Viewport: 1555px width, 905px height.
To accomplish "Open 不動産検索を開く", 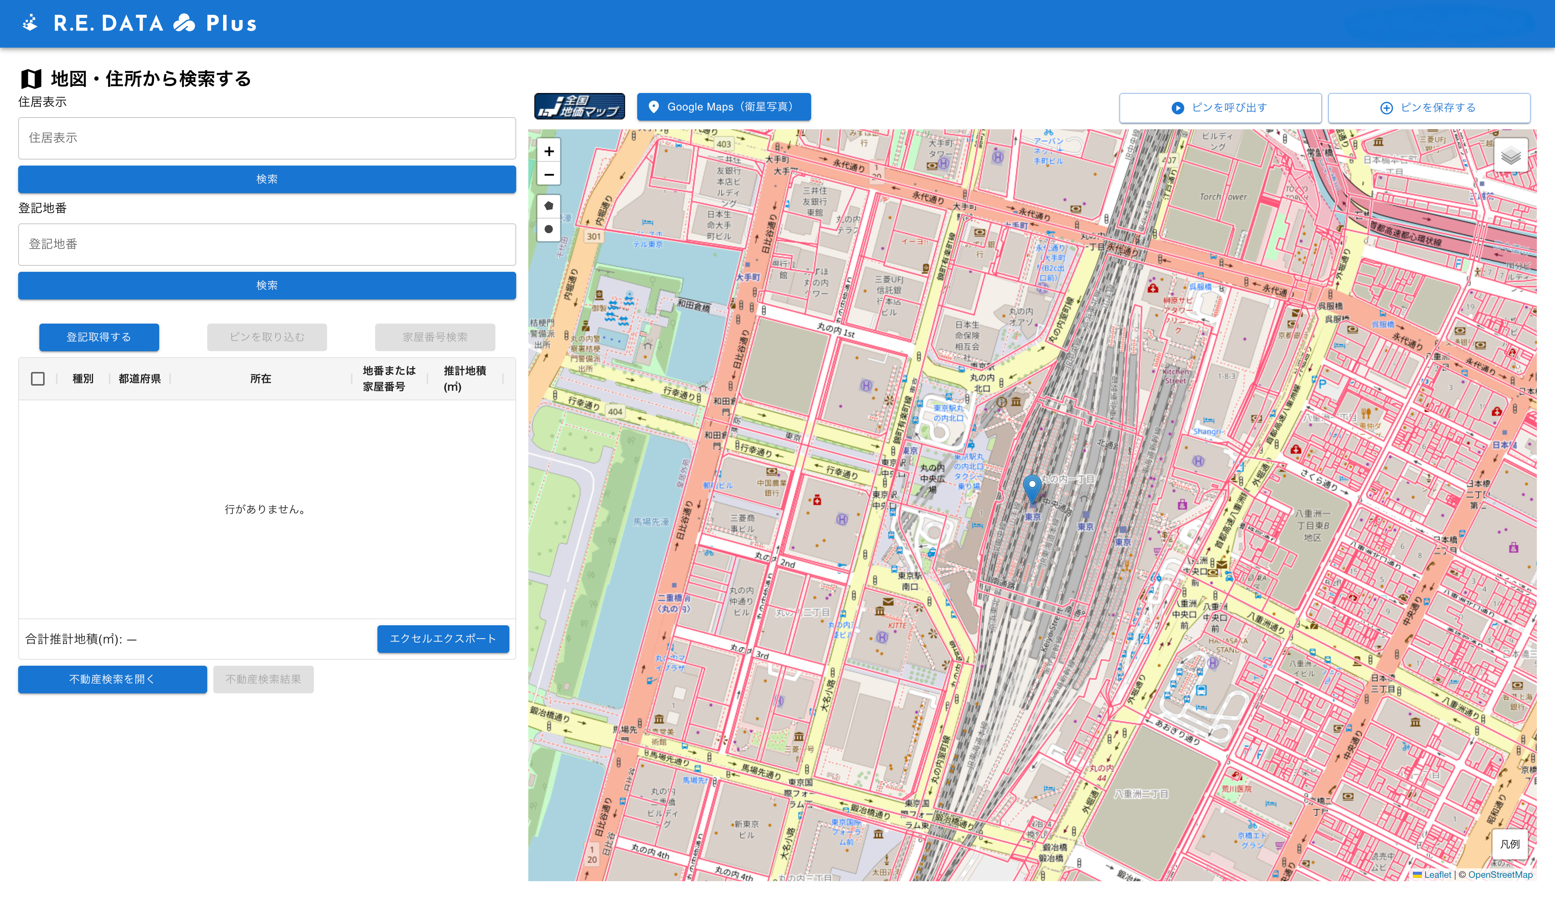I will [x=112, y=679].
